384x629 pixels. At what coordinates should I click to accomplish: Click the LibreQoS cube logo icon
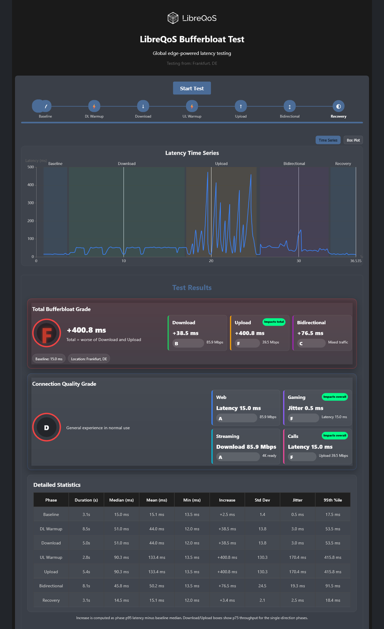tap(173, 18)
